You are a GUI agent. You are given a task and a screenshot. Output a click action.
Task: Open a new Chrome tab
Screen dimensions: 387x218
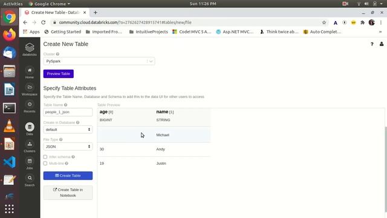(96, 13)
